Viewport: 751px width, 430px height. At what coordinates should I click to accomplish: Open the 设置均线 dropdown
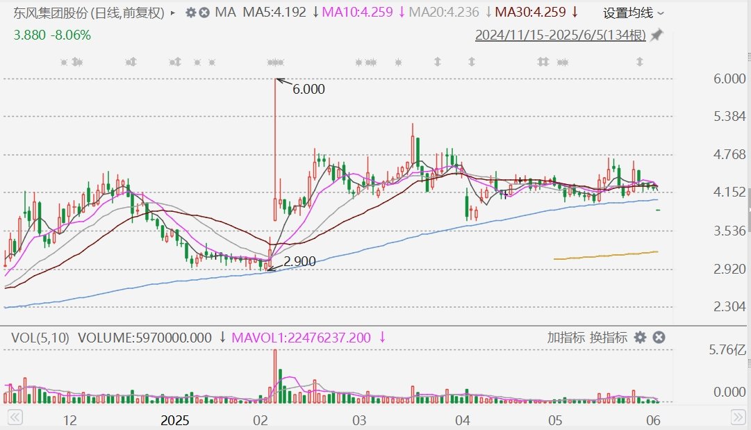coord(633,13)
